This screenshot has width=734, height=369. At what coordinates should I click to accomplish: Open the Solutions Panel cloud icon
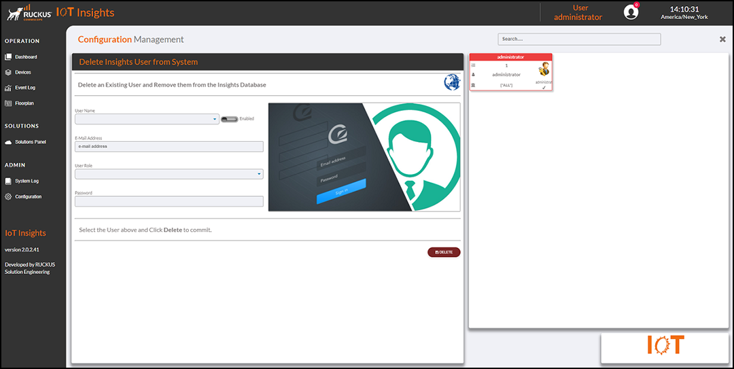point(8,142)
